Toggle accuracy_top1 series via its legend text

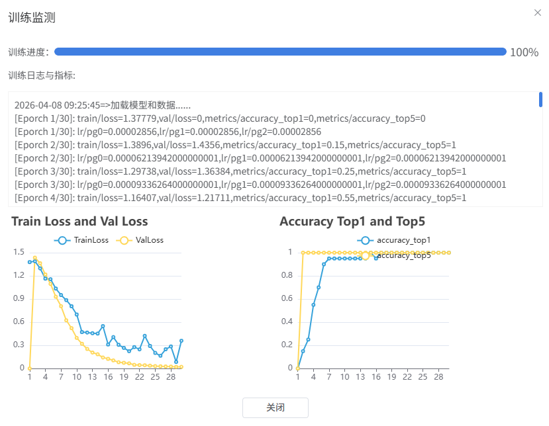click(403, 240)
